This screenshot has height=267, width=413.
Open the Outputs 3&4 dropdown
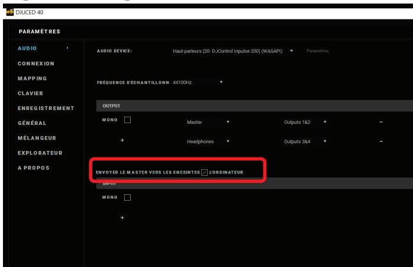[x=305, y=141]
